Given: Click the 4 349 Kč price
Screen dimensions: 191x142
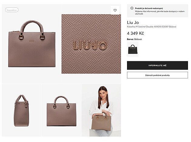Looking at the screenshot, I should (136, 33).
